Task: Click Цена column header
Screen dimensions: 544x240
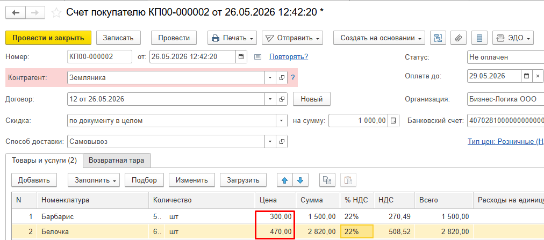Action: point(275,200)
